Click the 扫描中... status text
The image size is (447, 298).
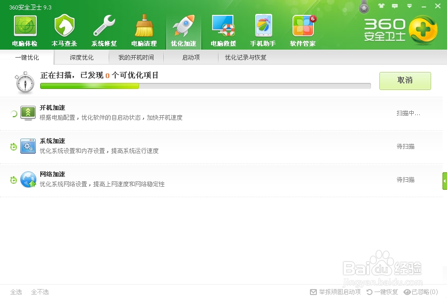408,113
